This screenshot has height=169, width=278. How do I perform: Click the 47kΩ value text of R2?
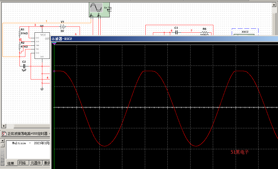click(x=24, y=47)
